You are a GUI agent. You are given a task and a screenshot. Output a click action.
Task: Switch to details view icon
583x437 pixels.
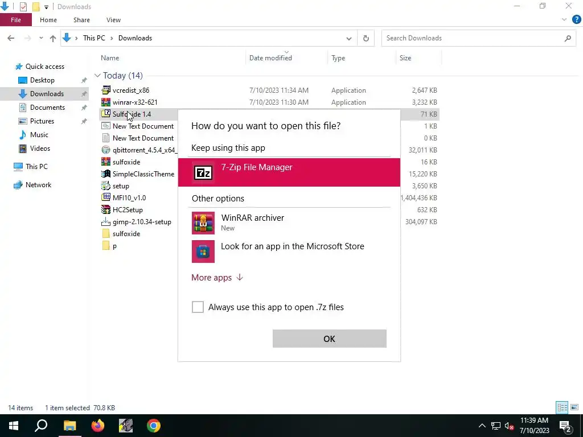coord(562,407)
